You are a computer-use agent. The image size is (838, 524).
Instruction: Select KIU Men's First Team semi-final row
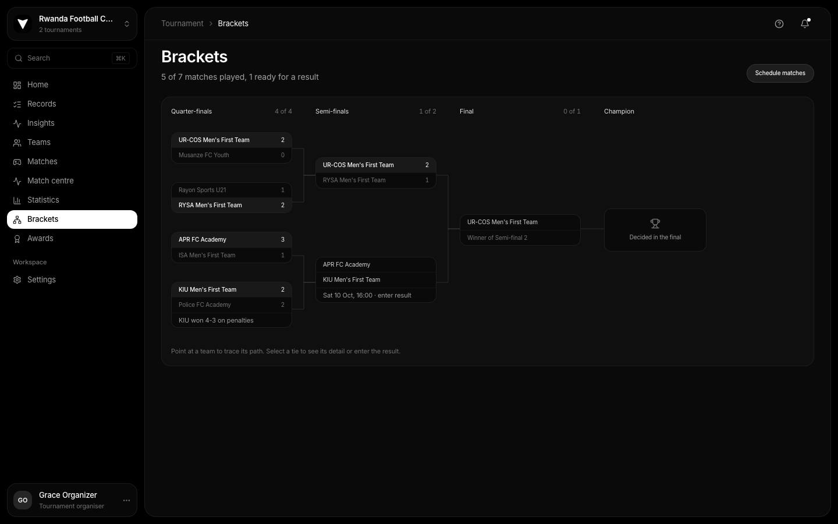[376, 280]
